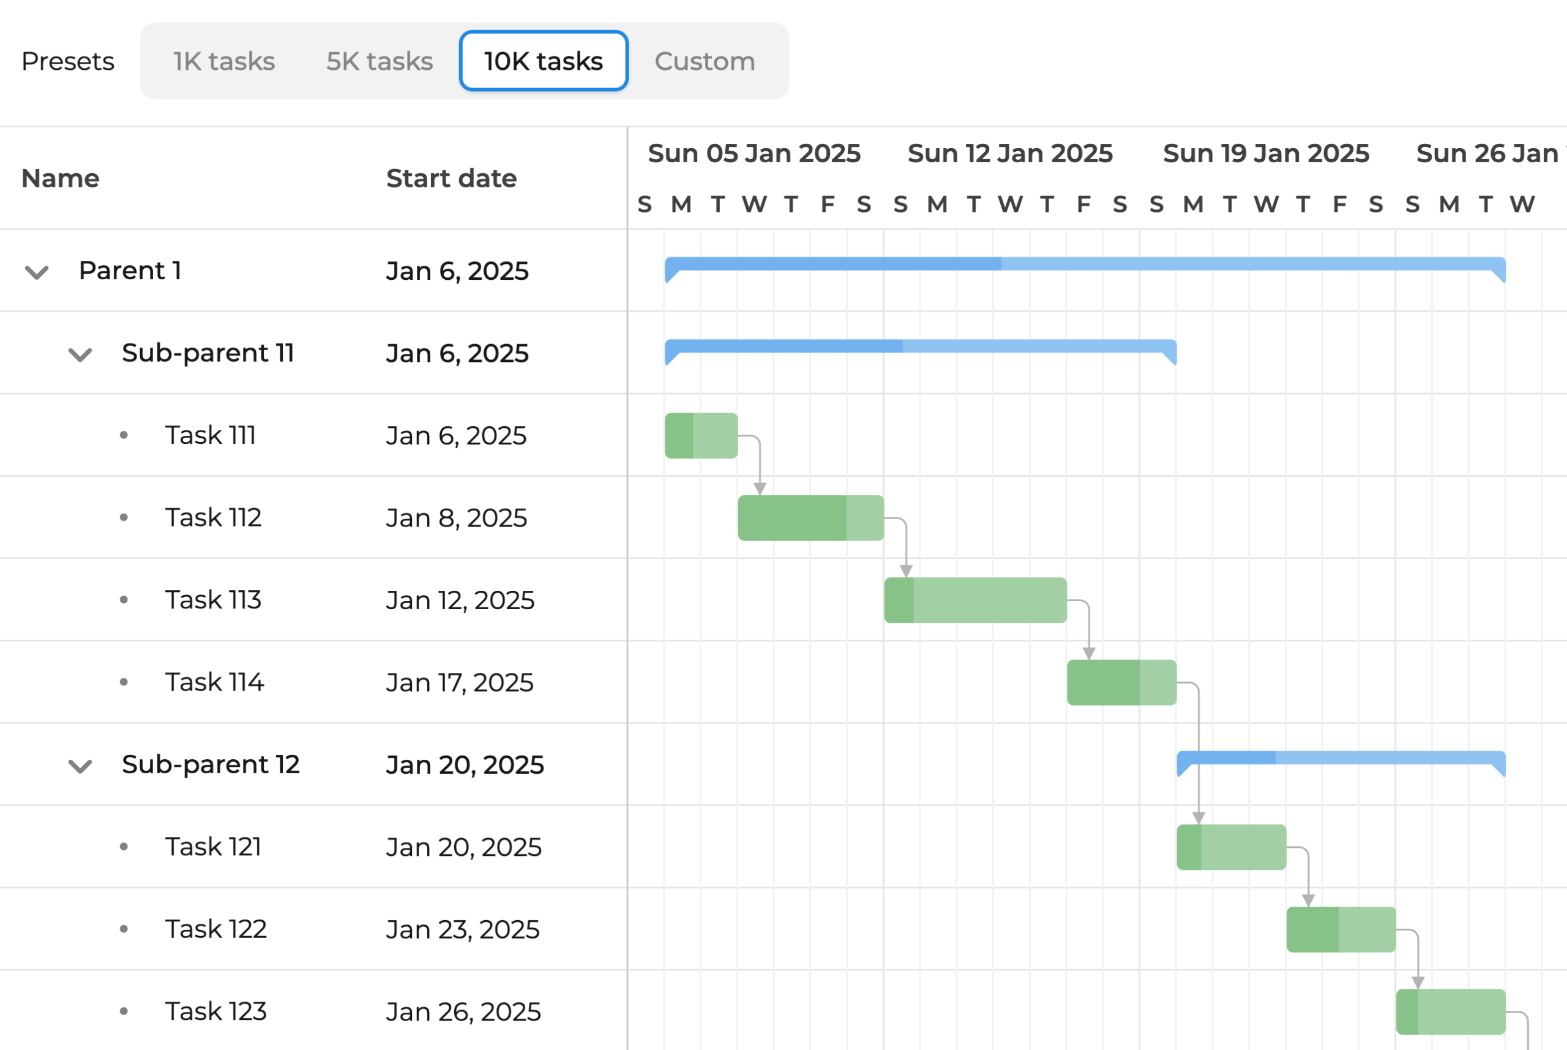Click the Task 121 green bar

pos(1231,847)
